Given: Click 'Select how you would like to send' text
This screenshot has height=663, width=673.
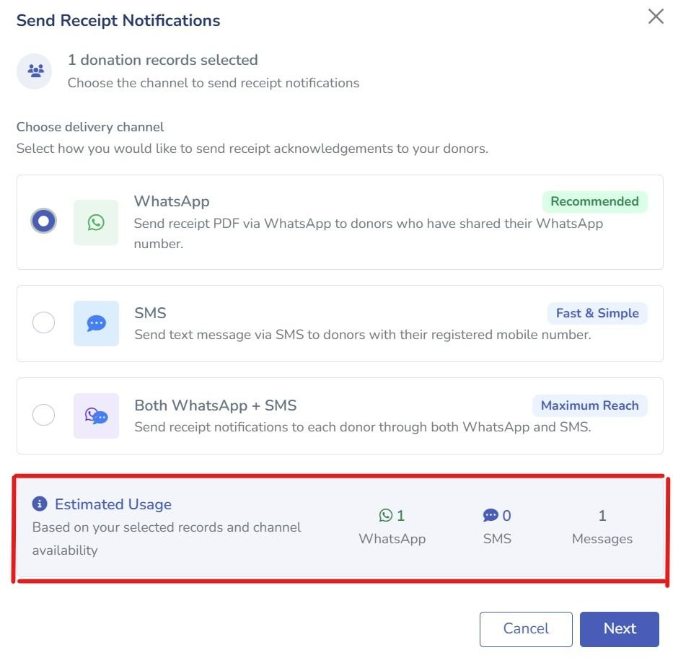Looking at the screenshot, I should pos(252,149).
